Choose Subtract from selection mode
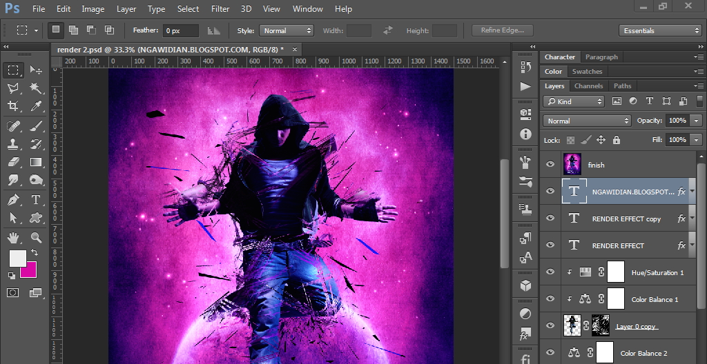Viewport: 707px width, 364px height. [92, 30]
